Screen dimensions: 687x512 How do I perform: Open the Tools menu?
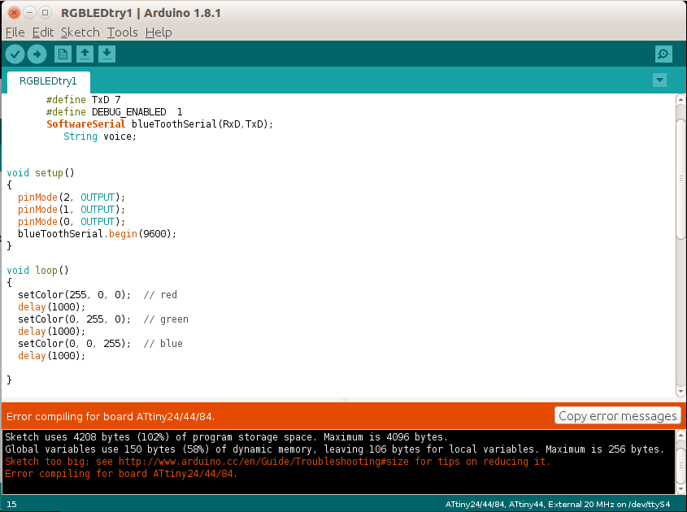pos(122,33)
